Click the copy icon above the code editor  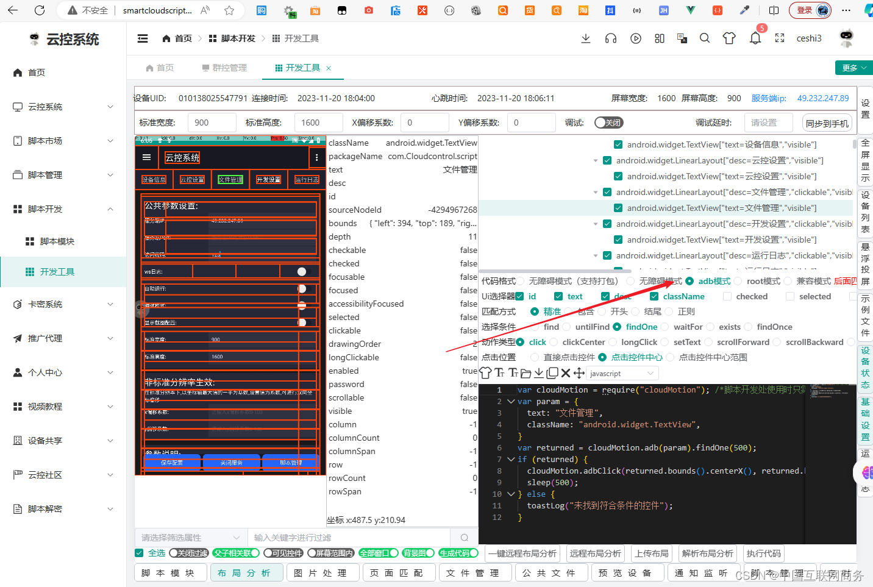point(552,372)
